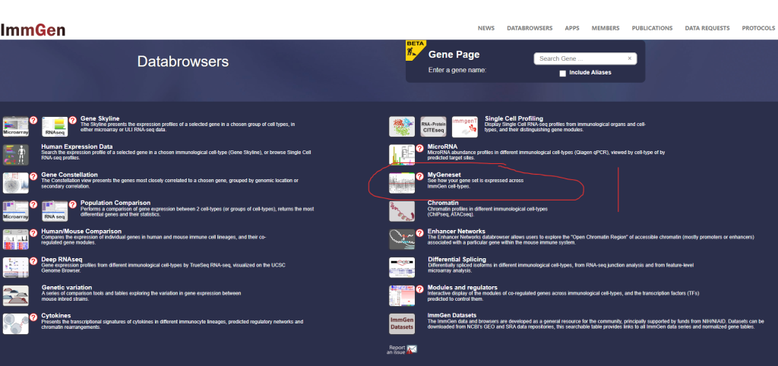Viewport: 778px width, 366px height.
Task: Follow the Gene Constellation title link
Action: pyautogui.click(x=69, y=175)
